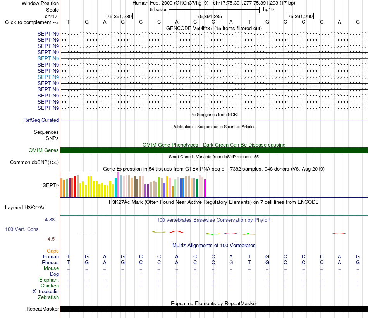Image resolution: width=368 pixels, height=318 pixels.
Task: Click the 'Human' species label
Action: click(x=51, y=256)
